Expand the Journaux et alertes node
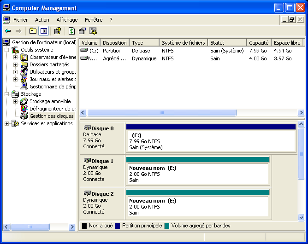The height and width of the screenshot is (244, 308). click(16, 79)
